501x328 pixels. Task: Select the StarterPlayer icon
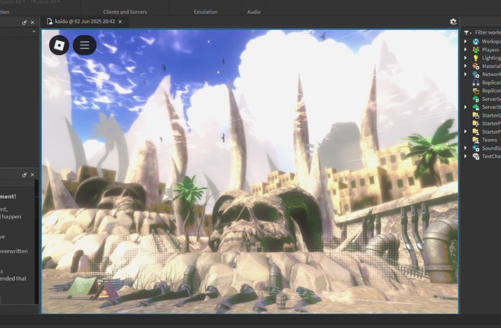tap(476, 132)
